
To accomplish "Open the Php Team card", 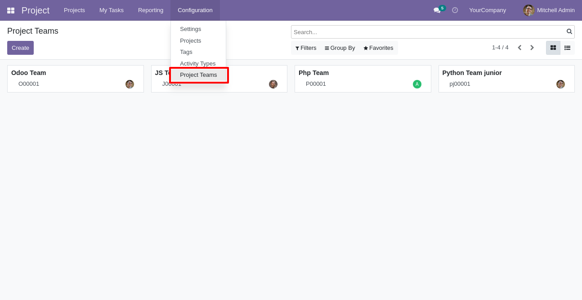I will pos(363,79).
